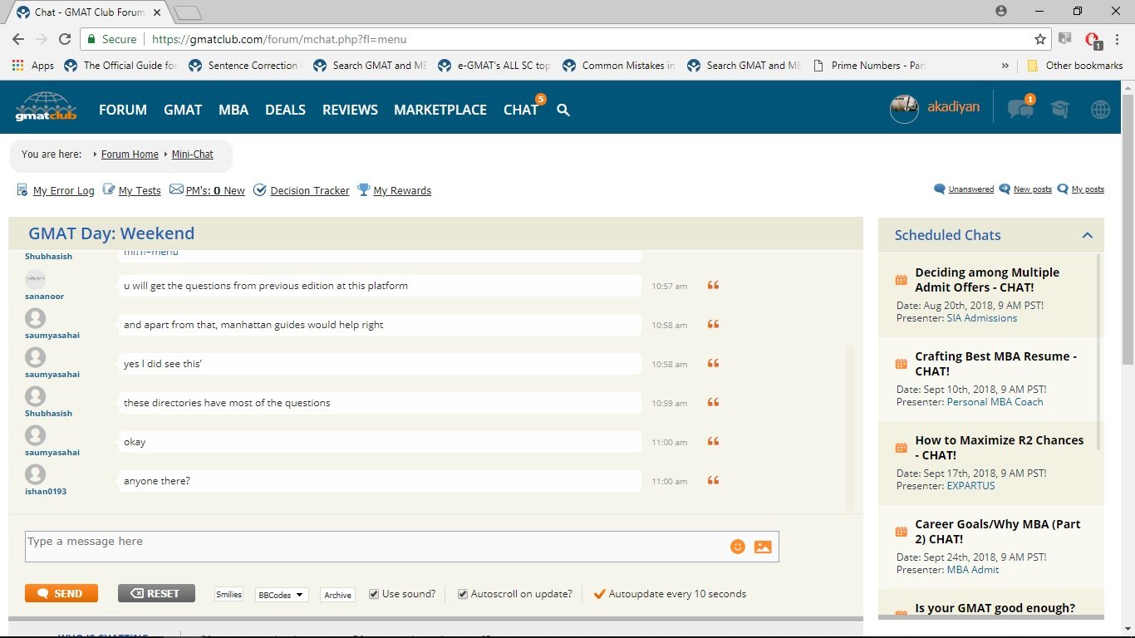Open the BBCodes dropdown
This screenshot has height=638, width=1135.
pyautogui.click(x=281, y=594)
